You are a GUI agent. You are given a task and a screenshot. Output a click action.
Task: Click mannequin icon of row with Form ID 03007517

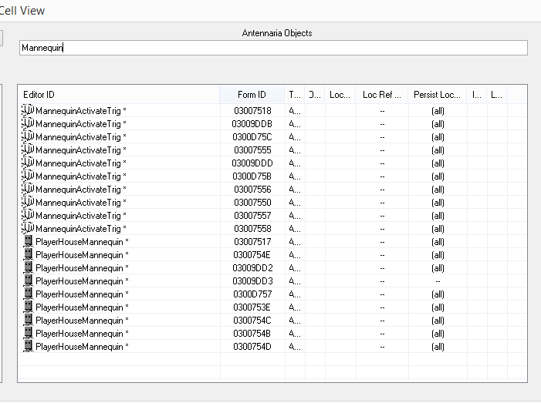(29, 241)
